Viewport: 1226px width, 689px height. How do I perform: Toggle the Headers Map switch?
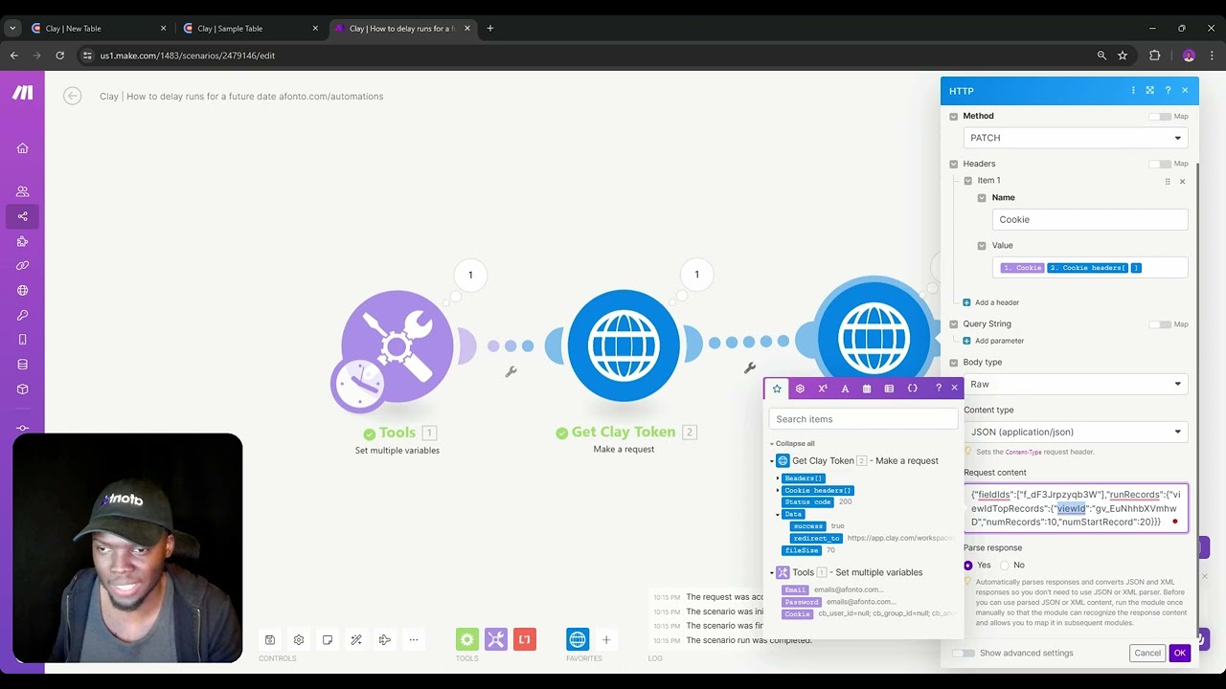point(1160,165)
